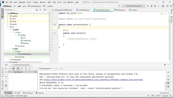The height and width of the screenshot is (98, 174).
Task: Toggle the Favorites tool window side button
Action: 3,85
